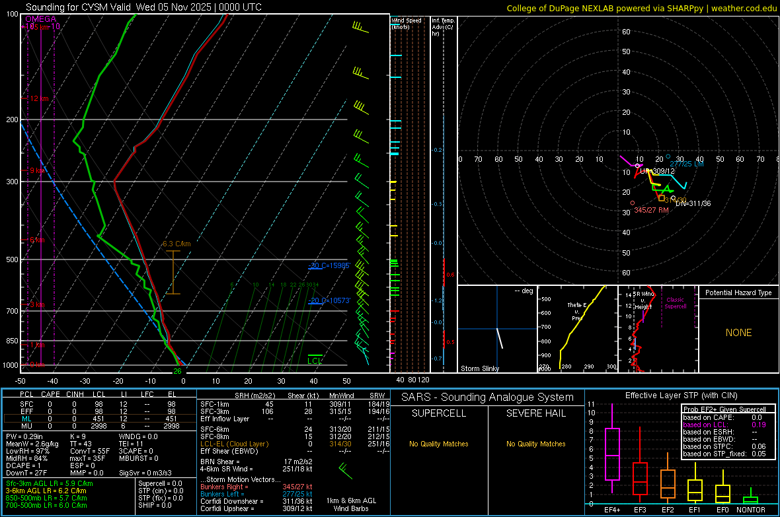This screenshot has height=517, width=780.
Task: Click the isotherm height label ending in 10573'
Action: 329,300
